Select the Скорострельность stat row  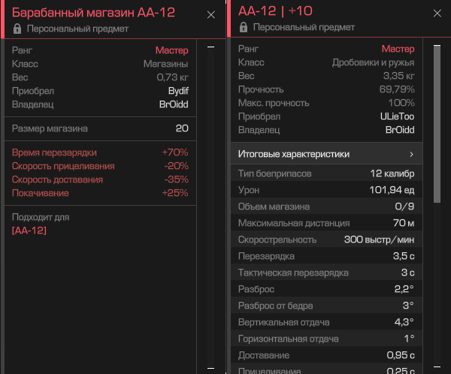[327, 240]
